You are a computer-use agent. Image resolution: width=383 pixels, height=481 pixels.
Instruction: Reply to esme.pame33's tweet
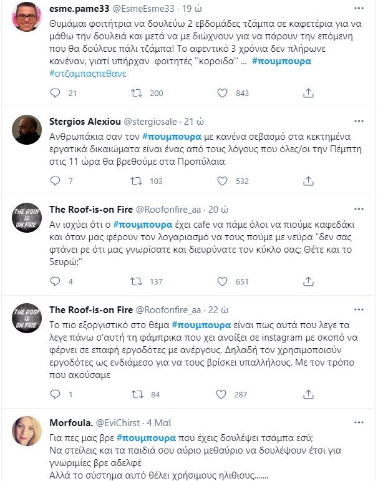pyautogui.click(x=54, y=93)
